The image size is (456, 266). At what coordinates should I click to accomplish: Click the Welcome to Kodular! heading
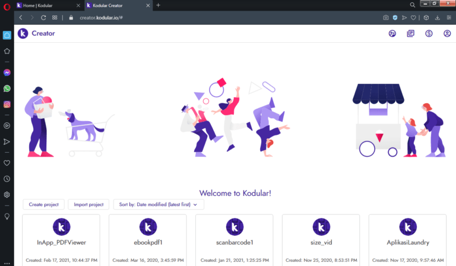pyautogui.click(x=235, y=193)
